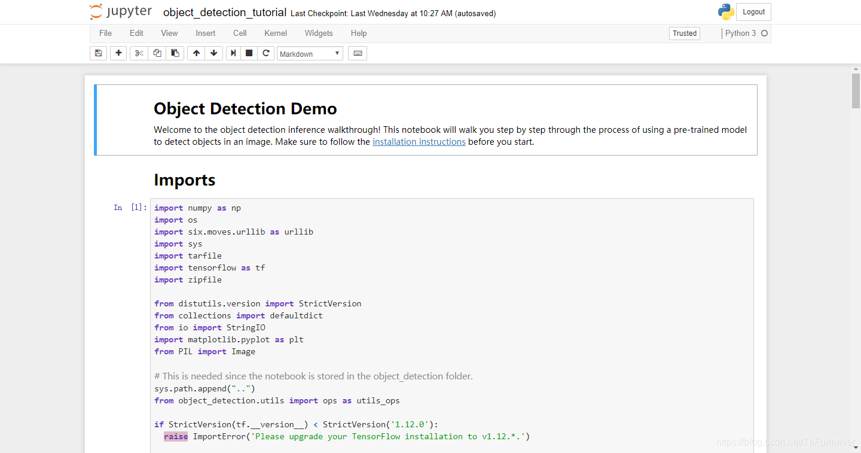This screenshot has height=453, width=861.
Task: Move selected cell down
Action: 214,53
